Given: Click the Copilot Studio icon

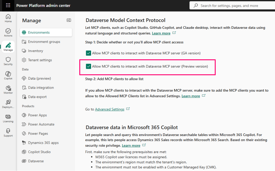Looking at the screenshot, I should [24, 152].
